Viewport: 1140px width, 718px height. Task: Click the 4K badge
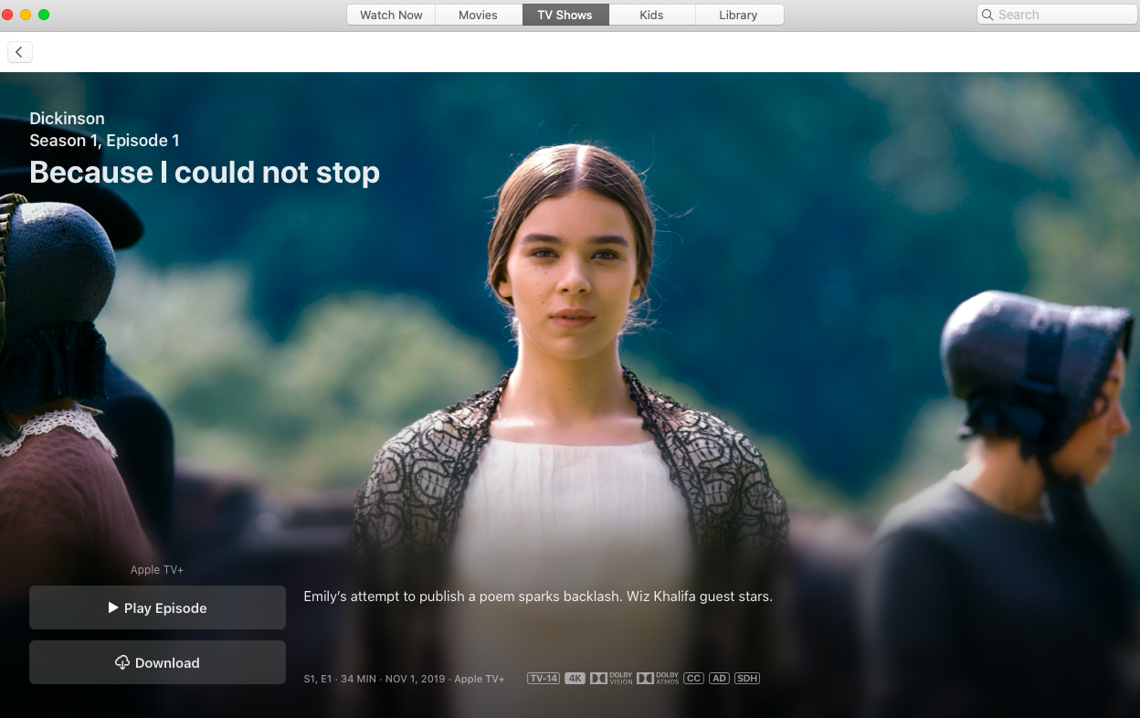click(575, 678)
